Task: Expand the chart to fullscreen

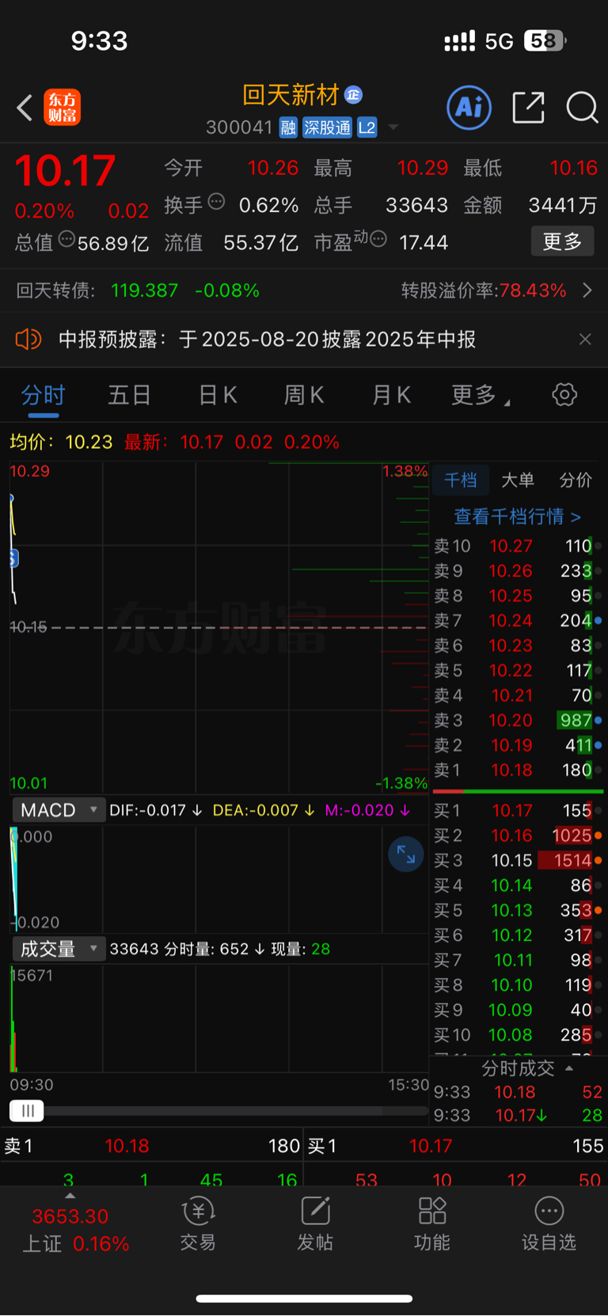Action: (x=406, y=854)
